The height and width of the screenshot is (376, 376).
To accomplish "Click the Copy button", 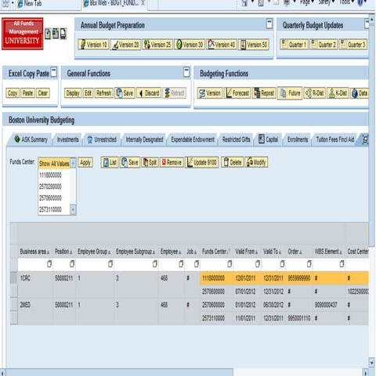I will point(13,93).
